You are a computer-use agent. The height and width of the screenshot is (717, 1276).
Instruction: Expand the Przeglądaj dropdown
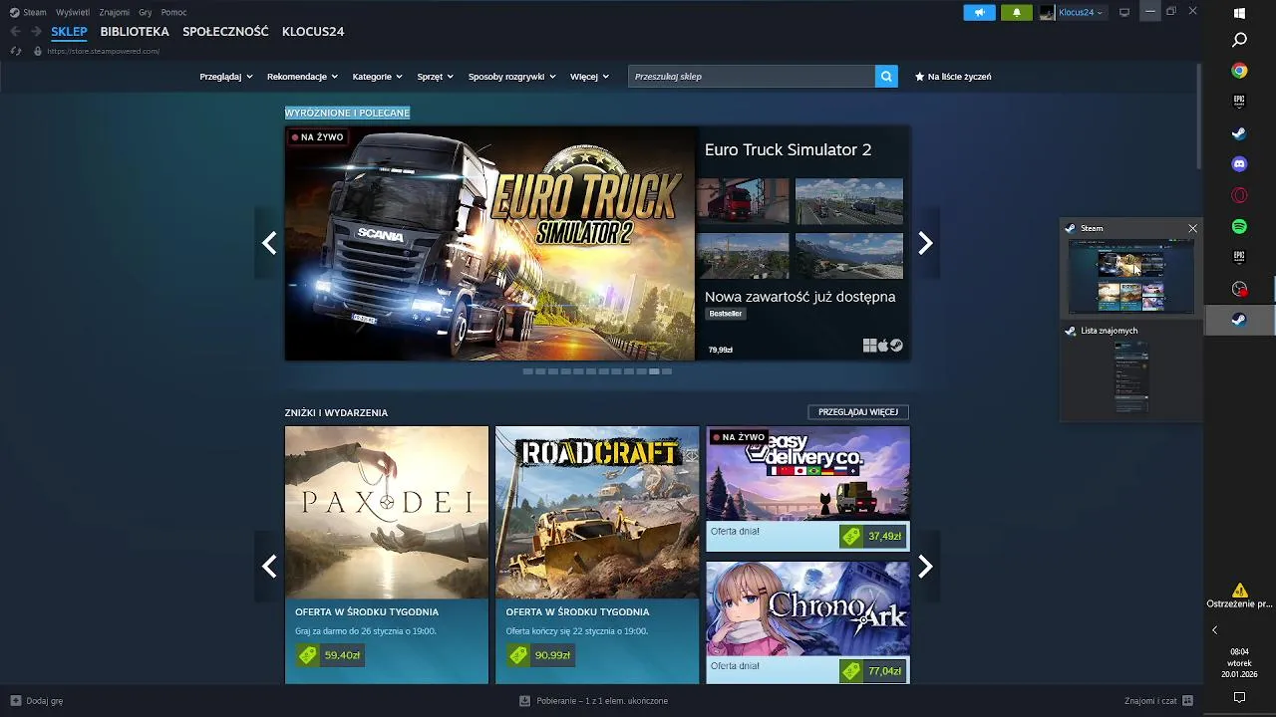point(226,77)
